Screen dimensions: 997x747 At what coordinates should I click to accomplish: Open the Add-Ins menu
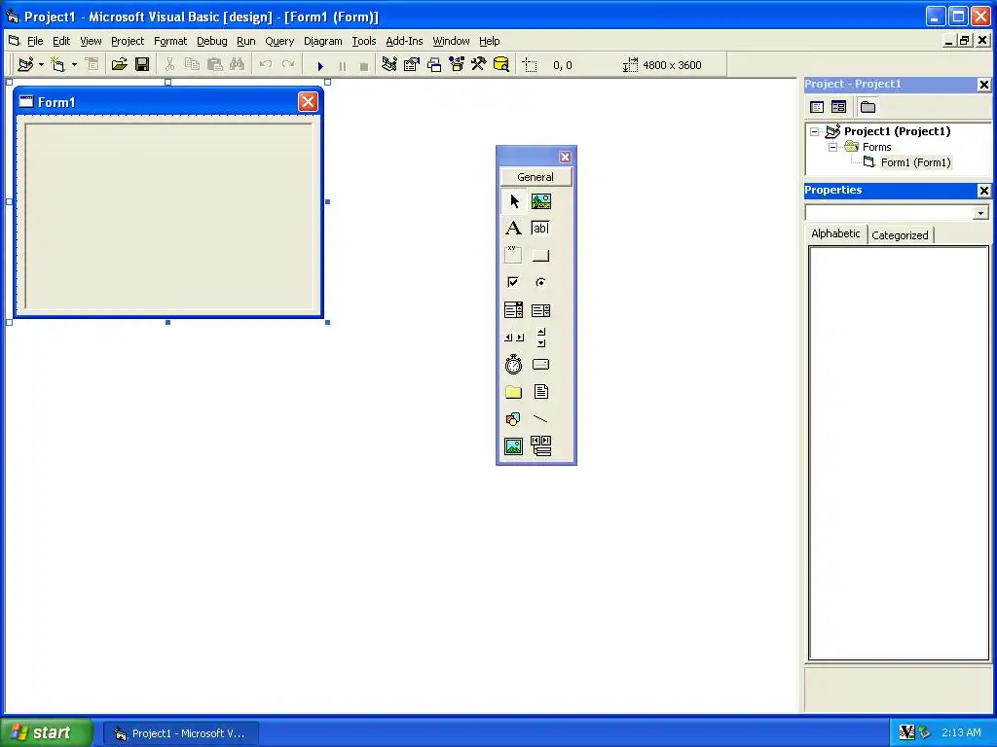click(404, 41)
